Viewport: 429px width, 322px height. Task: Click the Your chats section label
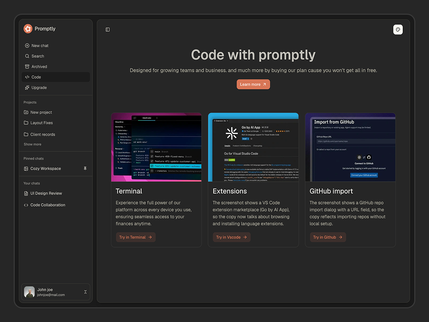(32, 183)
